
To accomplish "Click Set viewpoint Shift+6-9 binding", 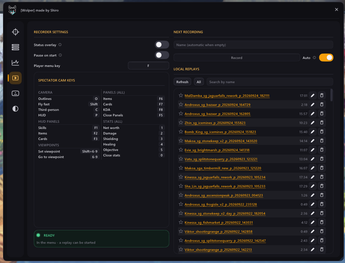I will (x=90, y=151).
